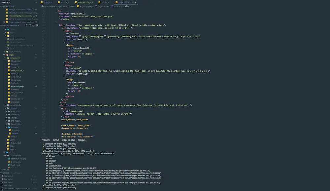Image resolution: width=330 pixels, height=191 pixels.
Task: Click the New File icon in workspace header
Action: (26, 25)
